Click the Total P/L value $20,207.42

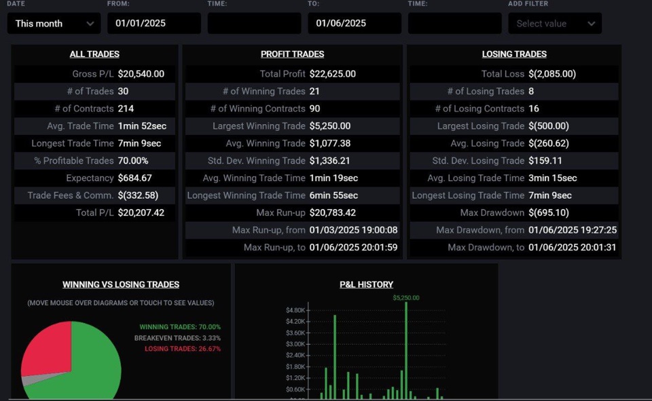pyautogui.click(x=141, y=213)
